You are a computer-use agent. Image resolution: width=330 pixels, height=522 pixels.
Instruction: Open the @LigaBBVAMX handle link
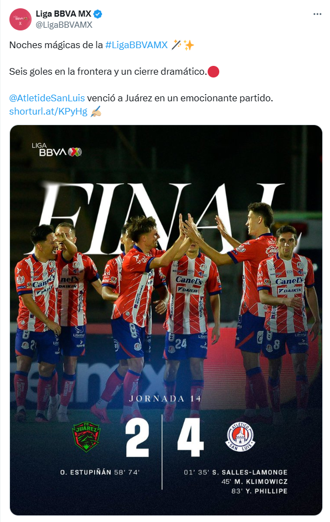(x=64, y=25)
